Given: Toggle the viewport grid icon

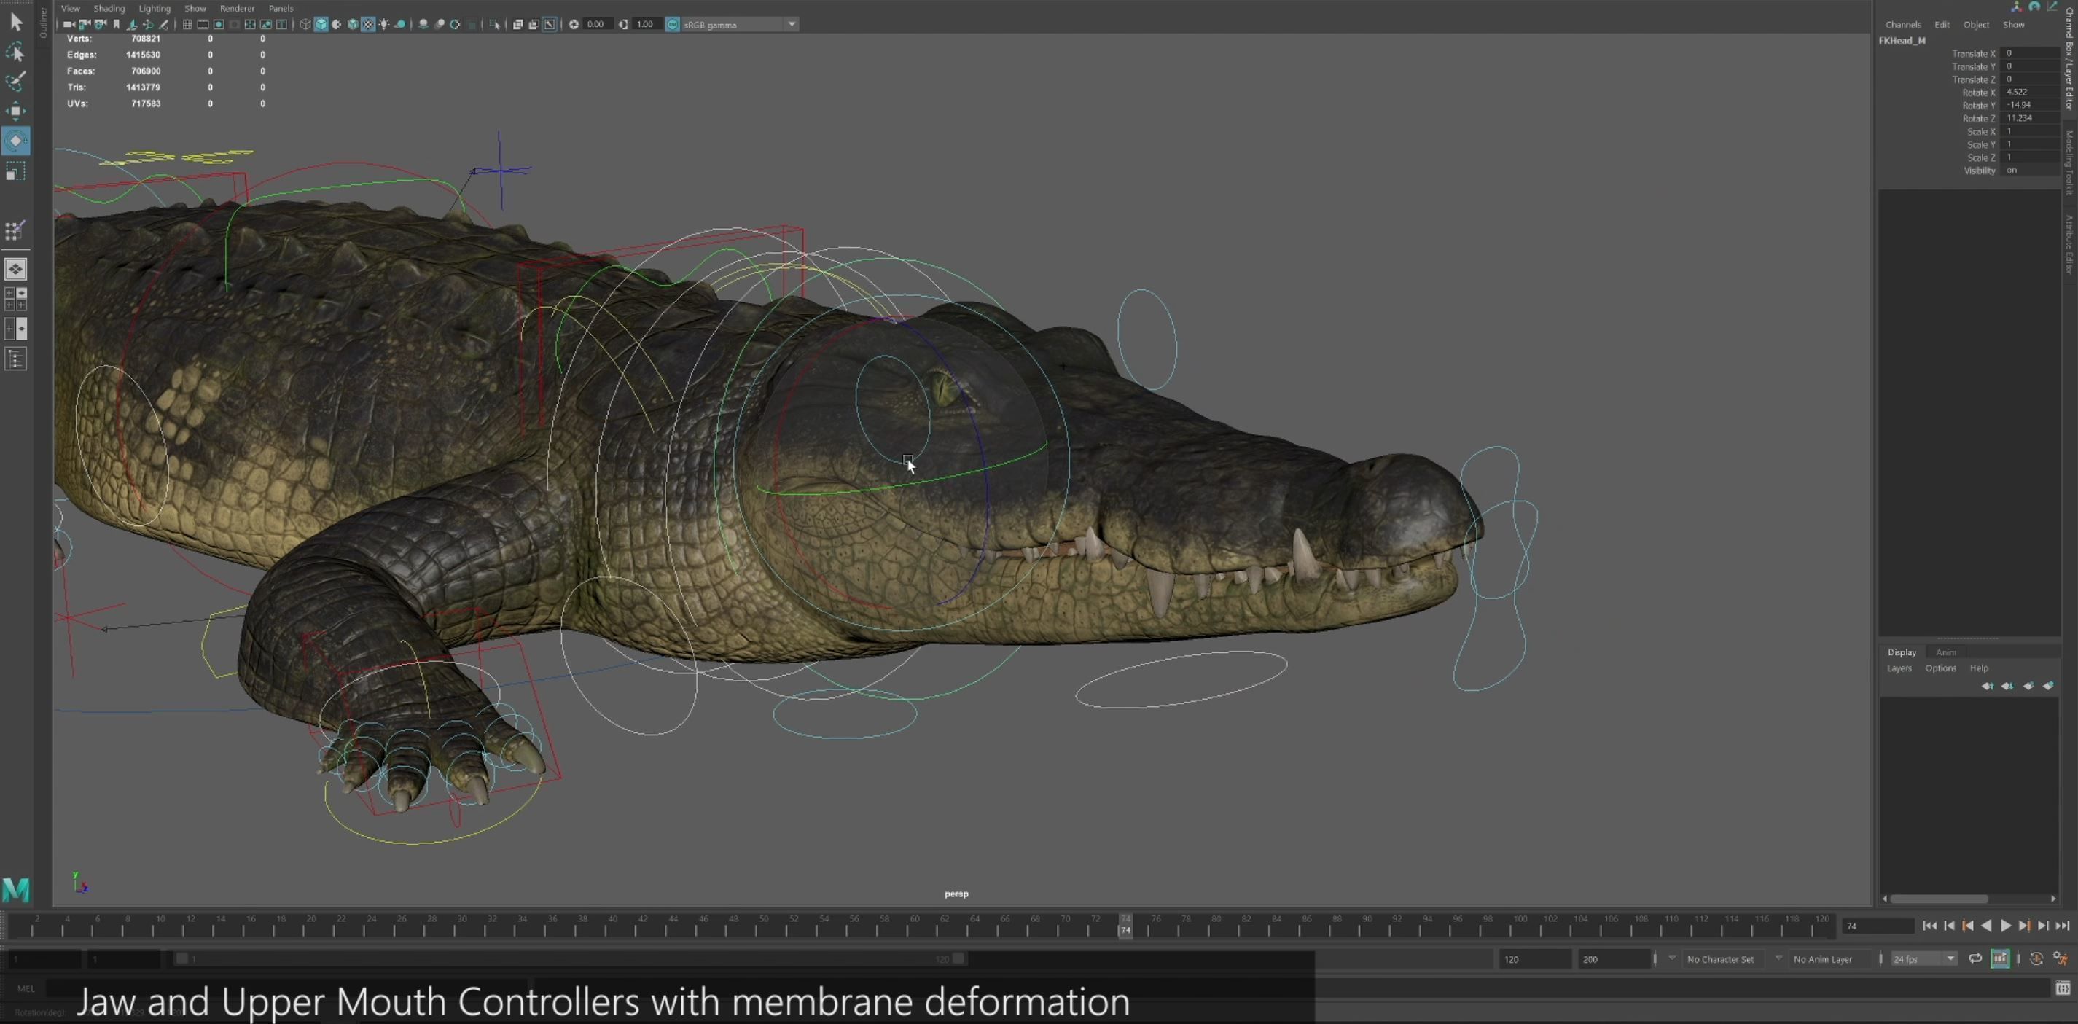Looking at the screenshot, I should coord(187,24).
